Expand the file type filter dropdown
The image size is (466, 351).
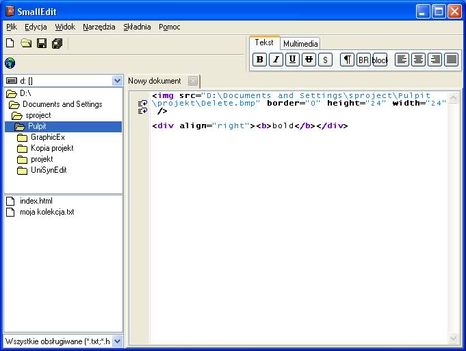(118, 341)
